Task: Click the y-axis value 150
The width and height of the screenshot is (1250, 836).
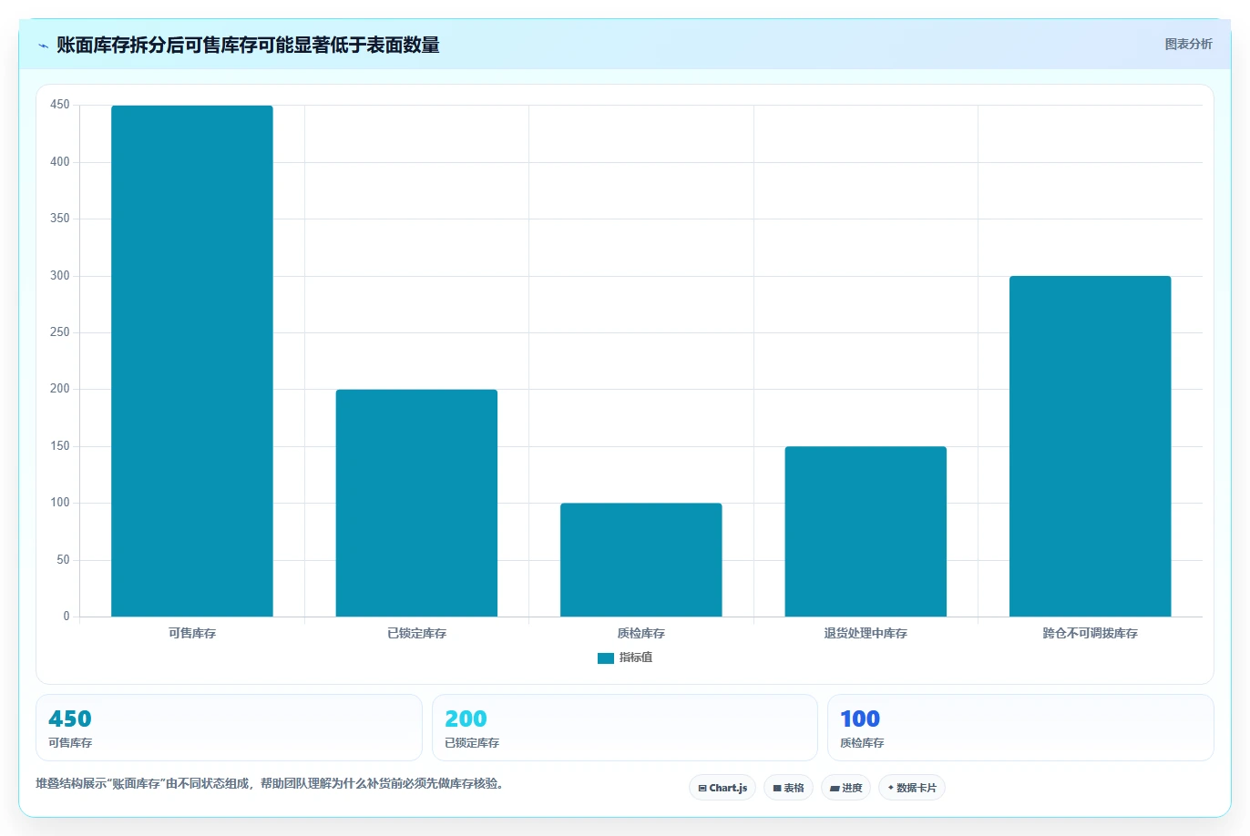Action: coord(60,446)
